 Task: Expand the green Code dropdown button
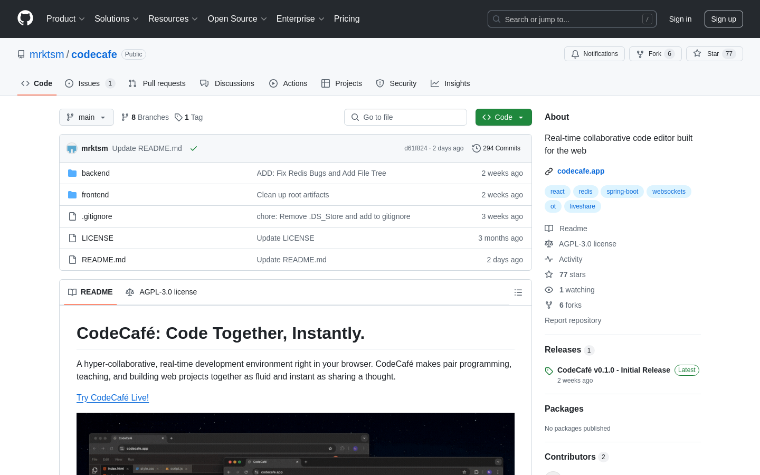pyautogui.click(x=503, y=117)
